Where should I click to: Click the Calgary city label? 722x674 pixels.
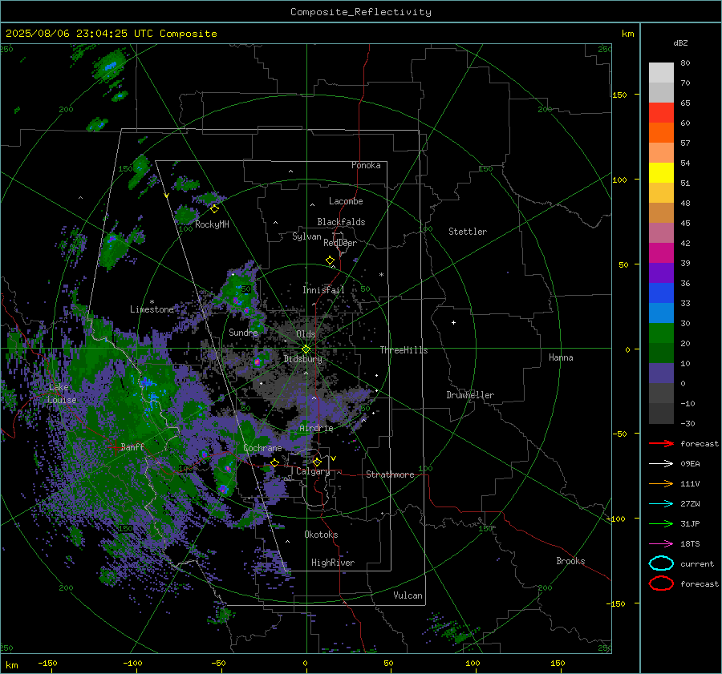pyautogui.click(x=313, y=471)
